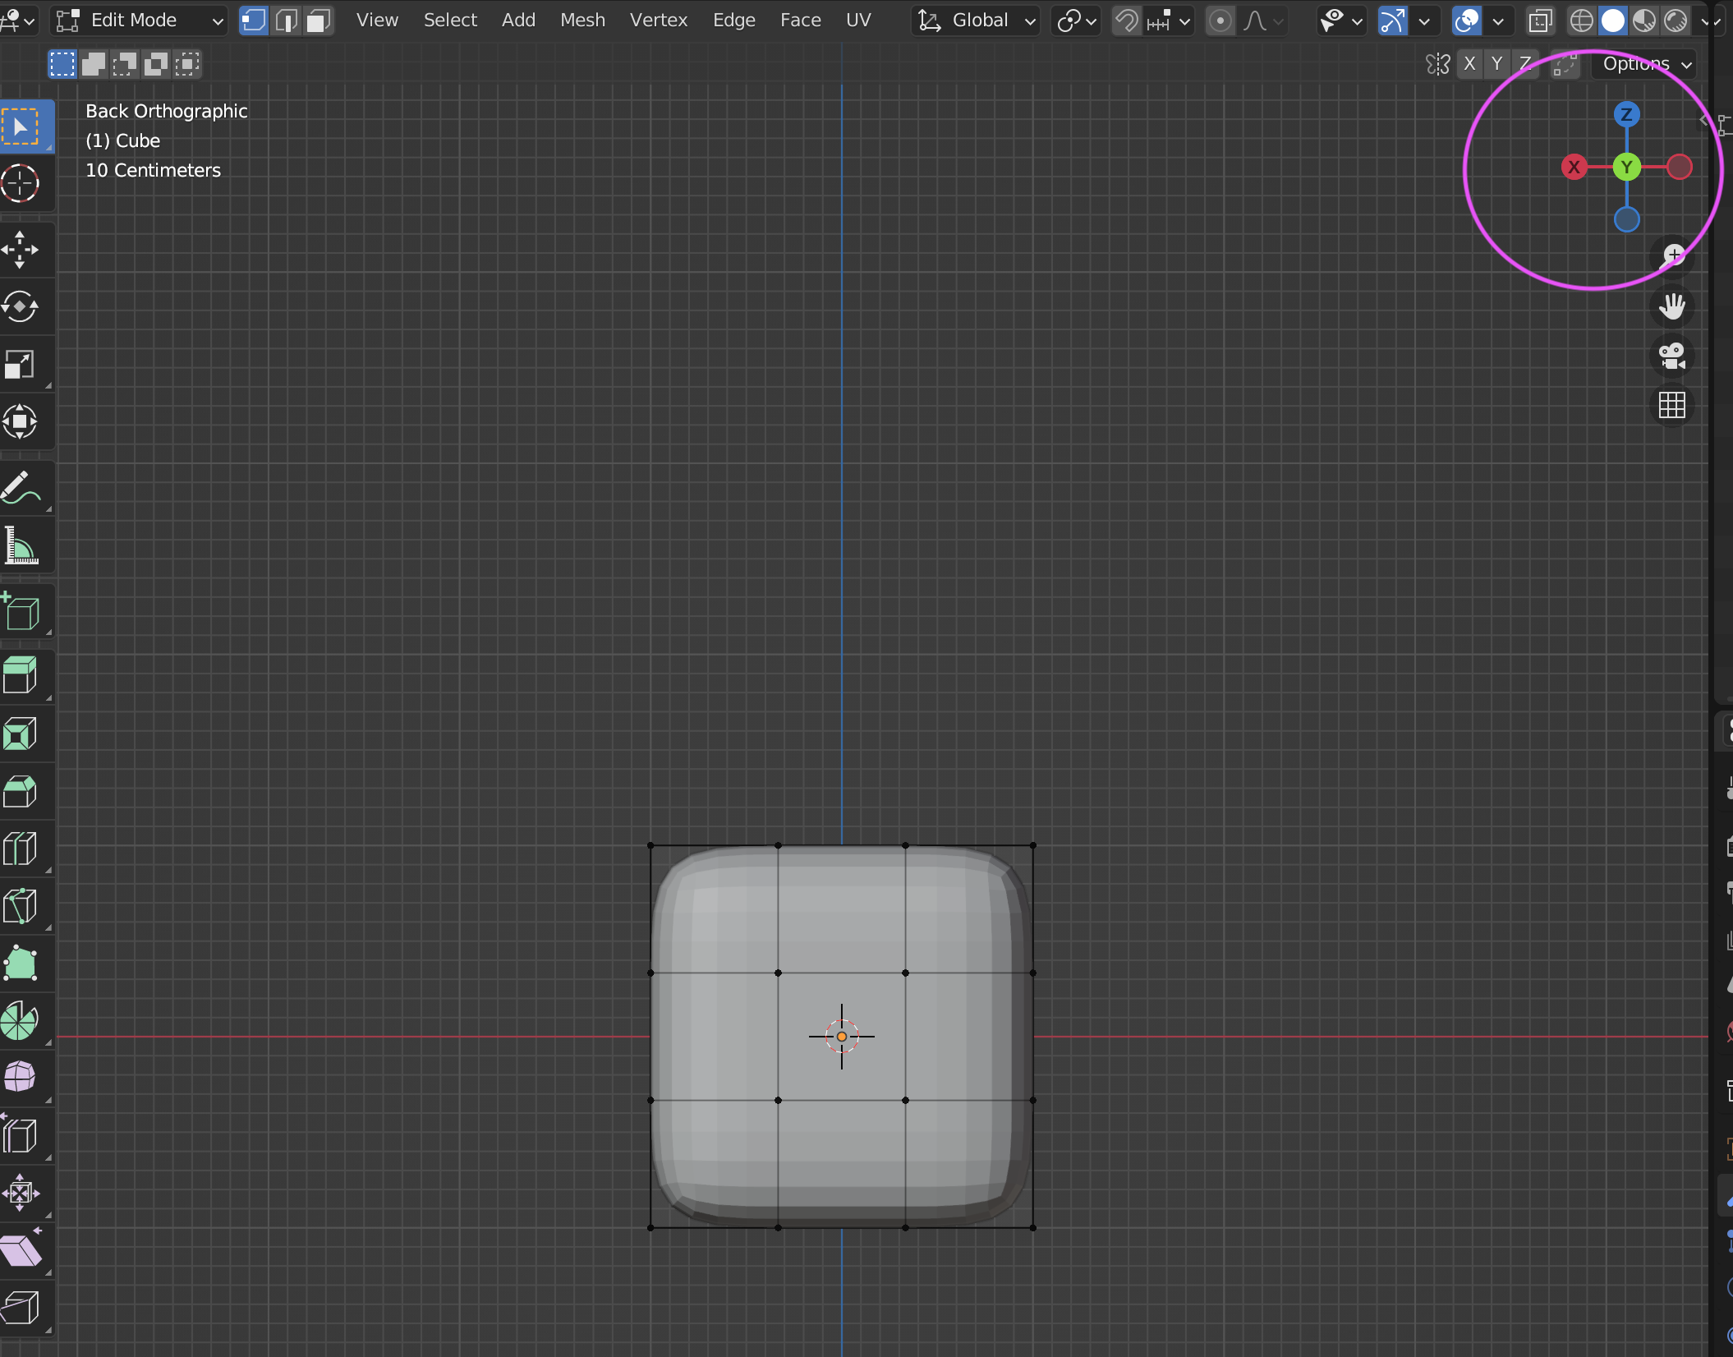
Task: Expand gizmo settings arrow
Action: tap(1425, 21)
